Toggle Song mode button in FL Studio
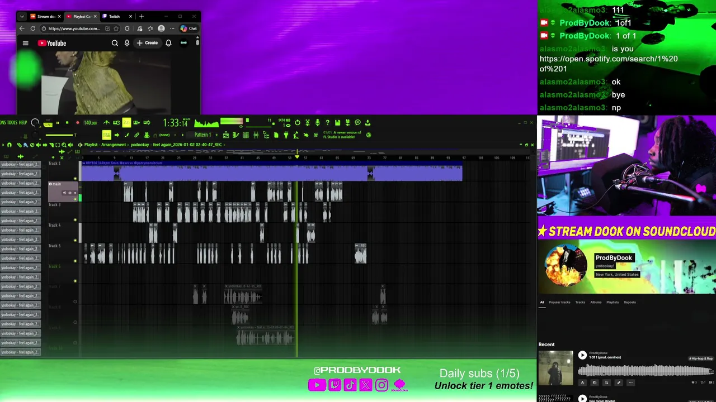The width and height of the screenshot is (716, 402). [48, 125]
